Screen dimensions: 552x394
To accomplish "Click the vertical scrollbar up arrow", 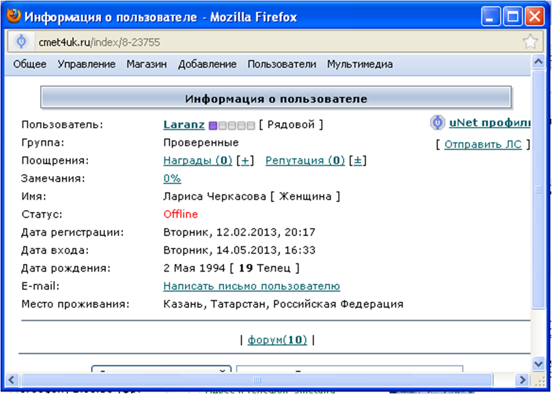I will point(539,62).
